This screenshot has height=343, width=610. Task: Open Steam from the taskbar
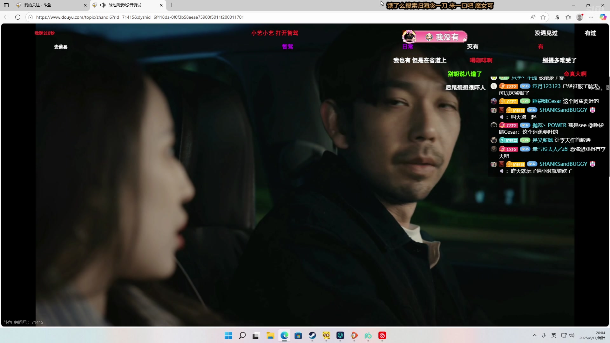pos(312,335)
